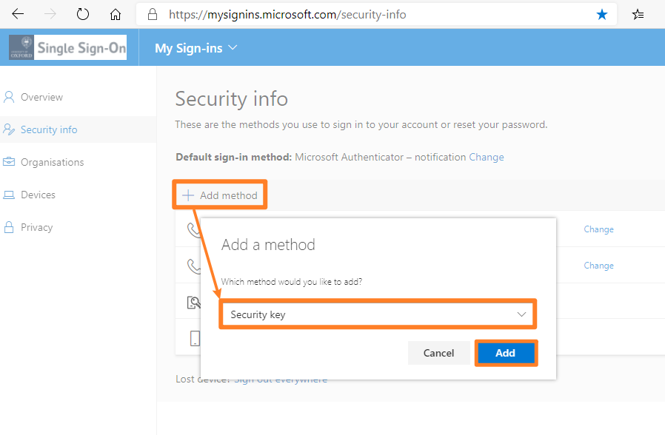
Task: Click Change for the first phone entry
Action: 598,229
